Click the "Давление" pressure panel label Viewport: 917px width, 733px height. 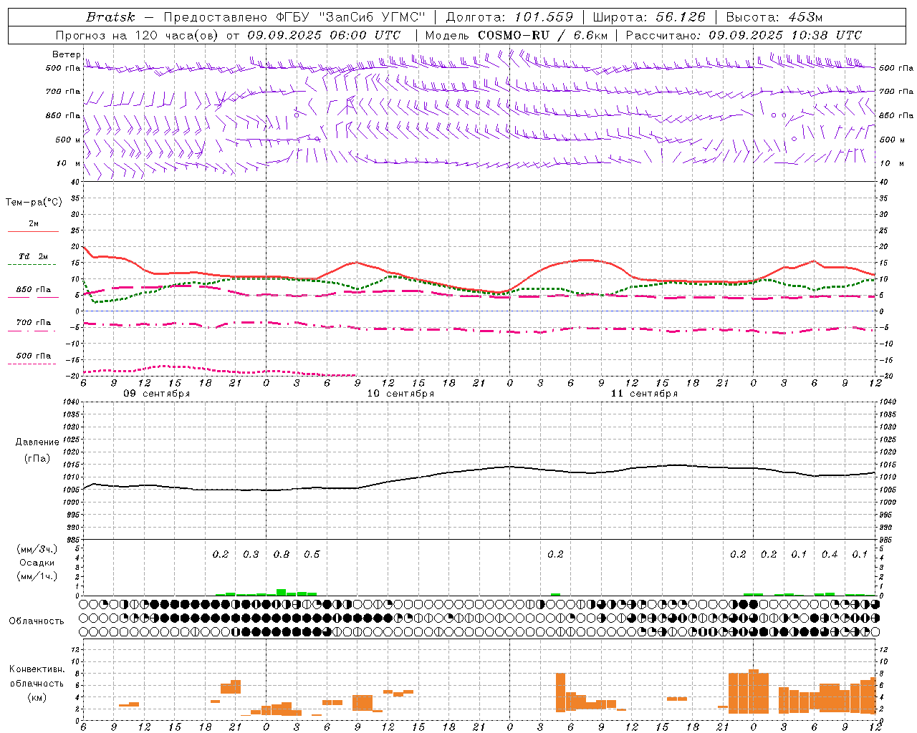(x=37, y=442)
